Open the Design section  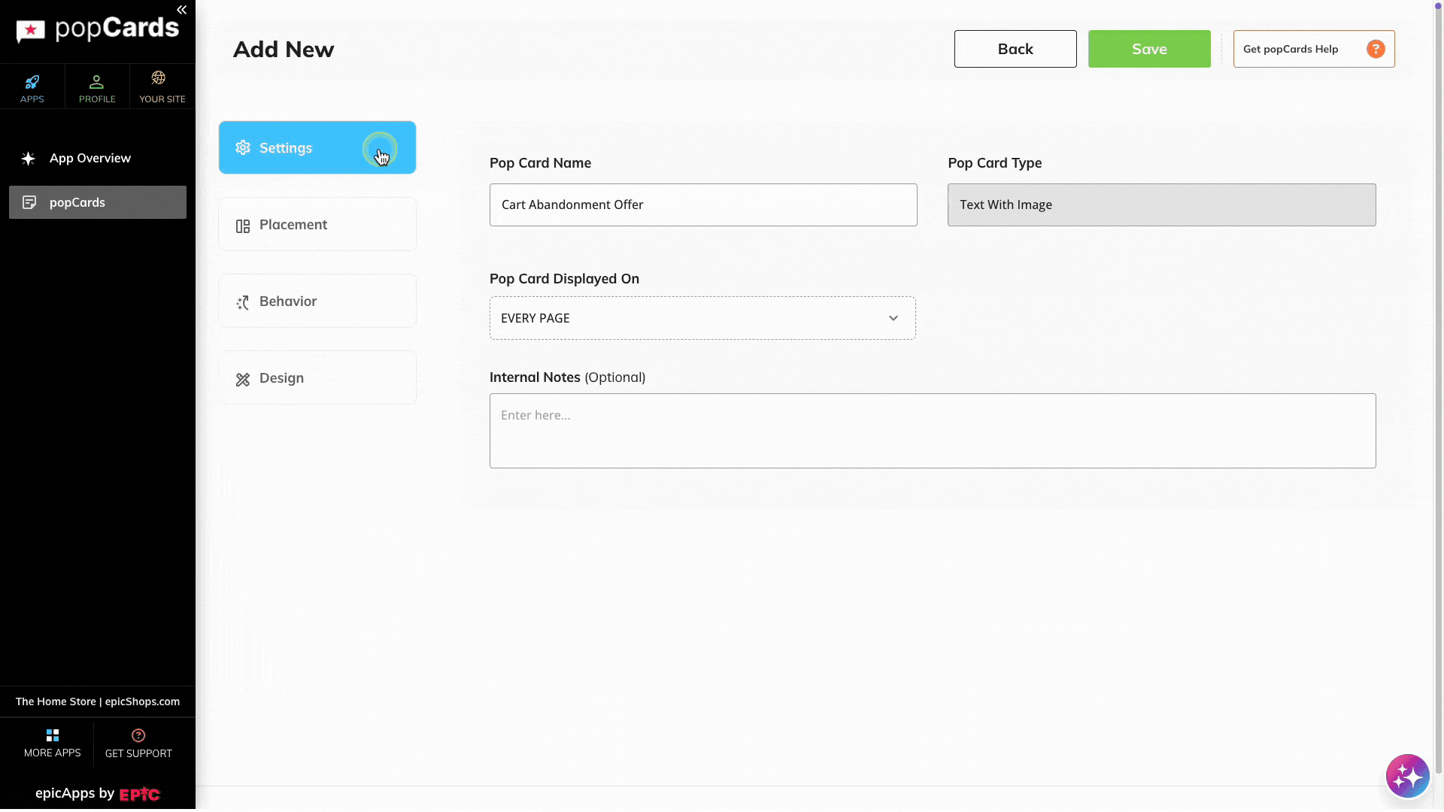click(x=317, y=377)
